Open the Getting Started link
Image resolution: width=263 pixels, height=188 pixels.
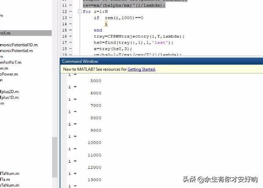point(141,70)
